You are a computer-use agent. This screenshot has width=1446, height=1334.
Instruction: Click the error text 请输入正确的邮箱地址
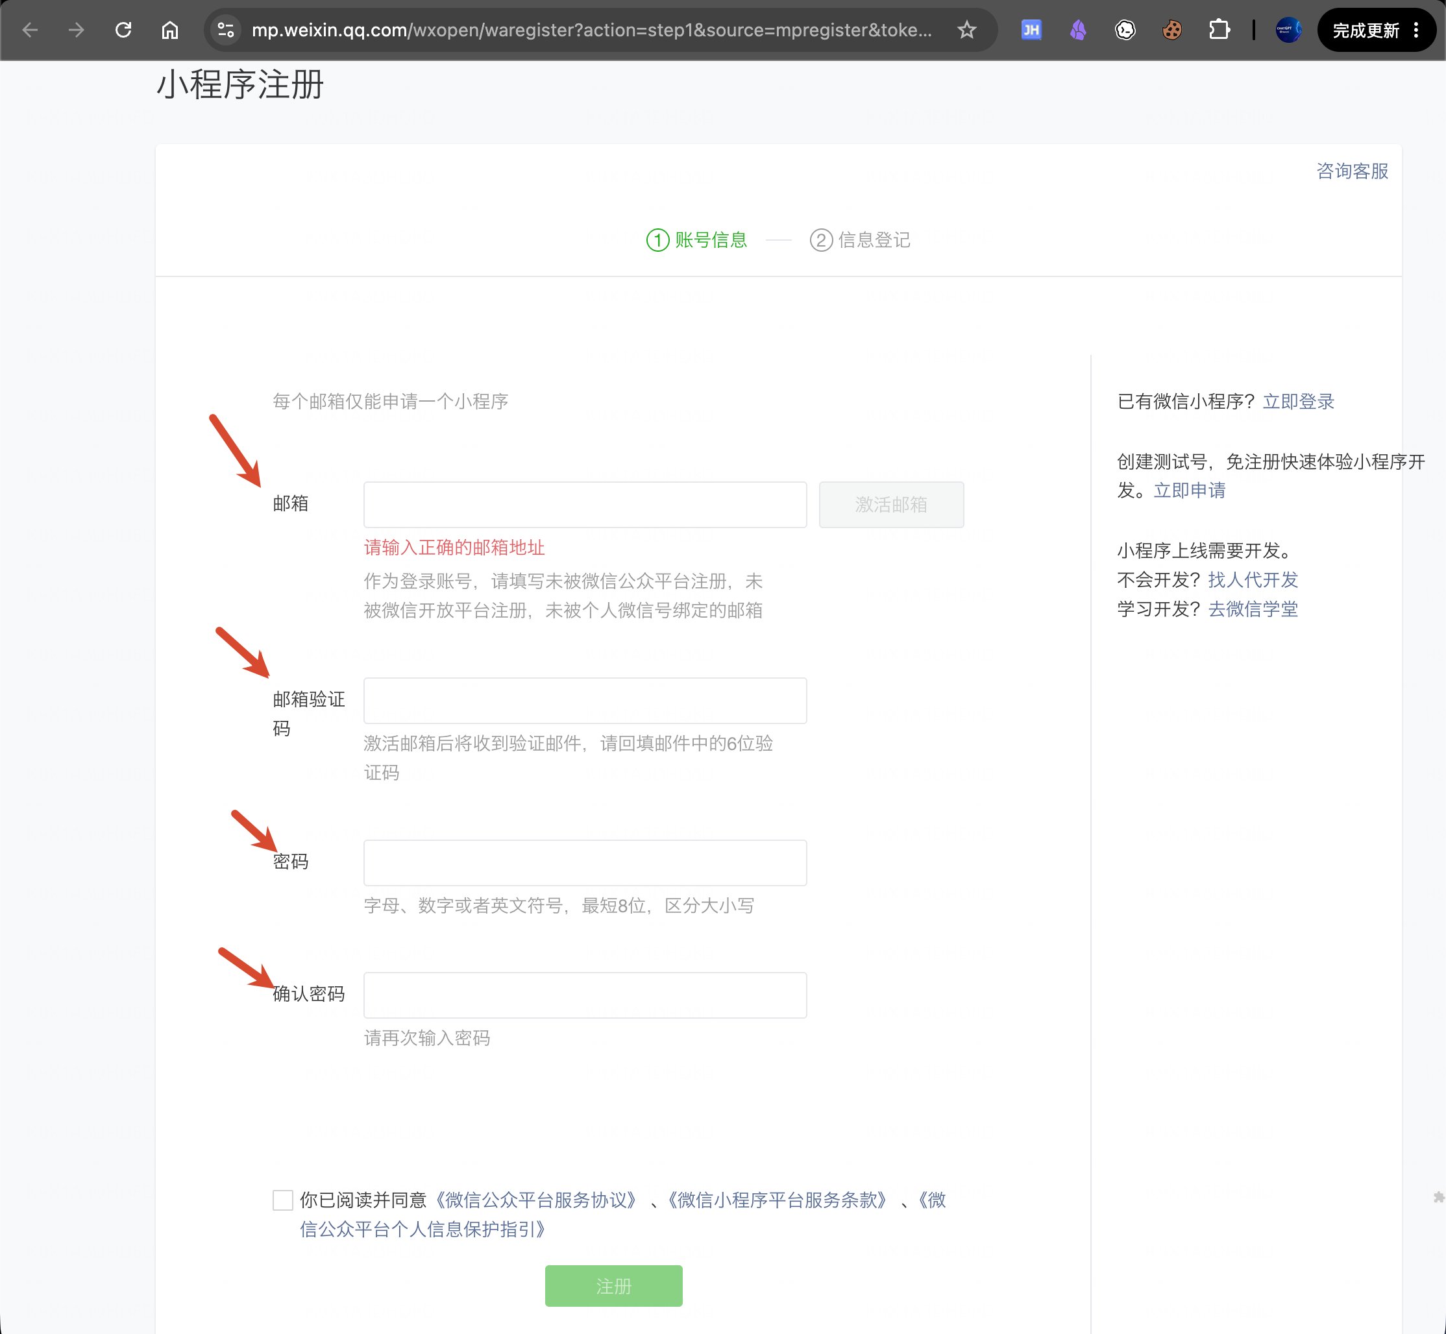point(454,548)
